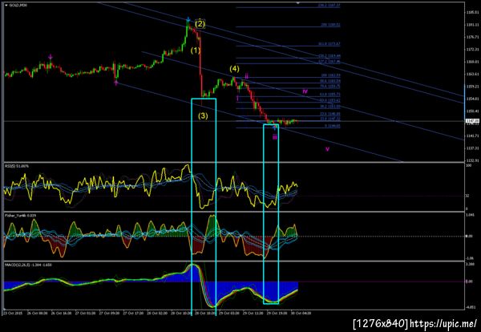Click the highlighted current price tag on scale
Viewport: 481px width, 332px height.
click(x=471, y=121)
